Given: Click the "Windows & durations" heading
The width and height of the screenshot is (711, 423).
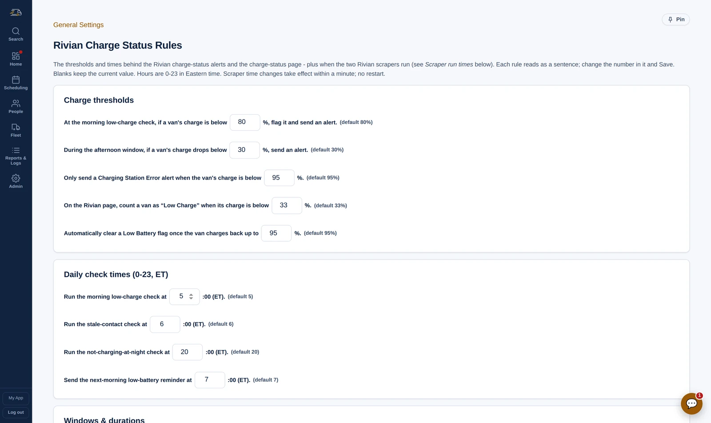Looking at the screenshot, I should click(104, 420).
